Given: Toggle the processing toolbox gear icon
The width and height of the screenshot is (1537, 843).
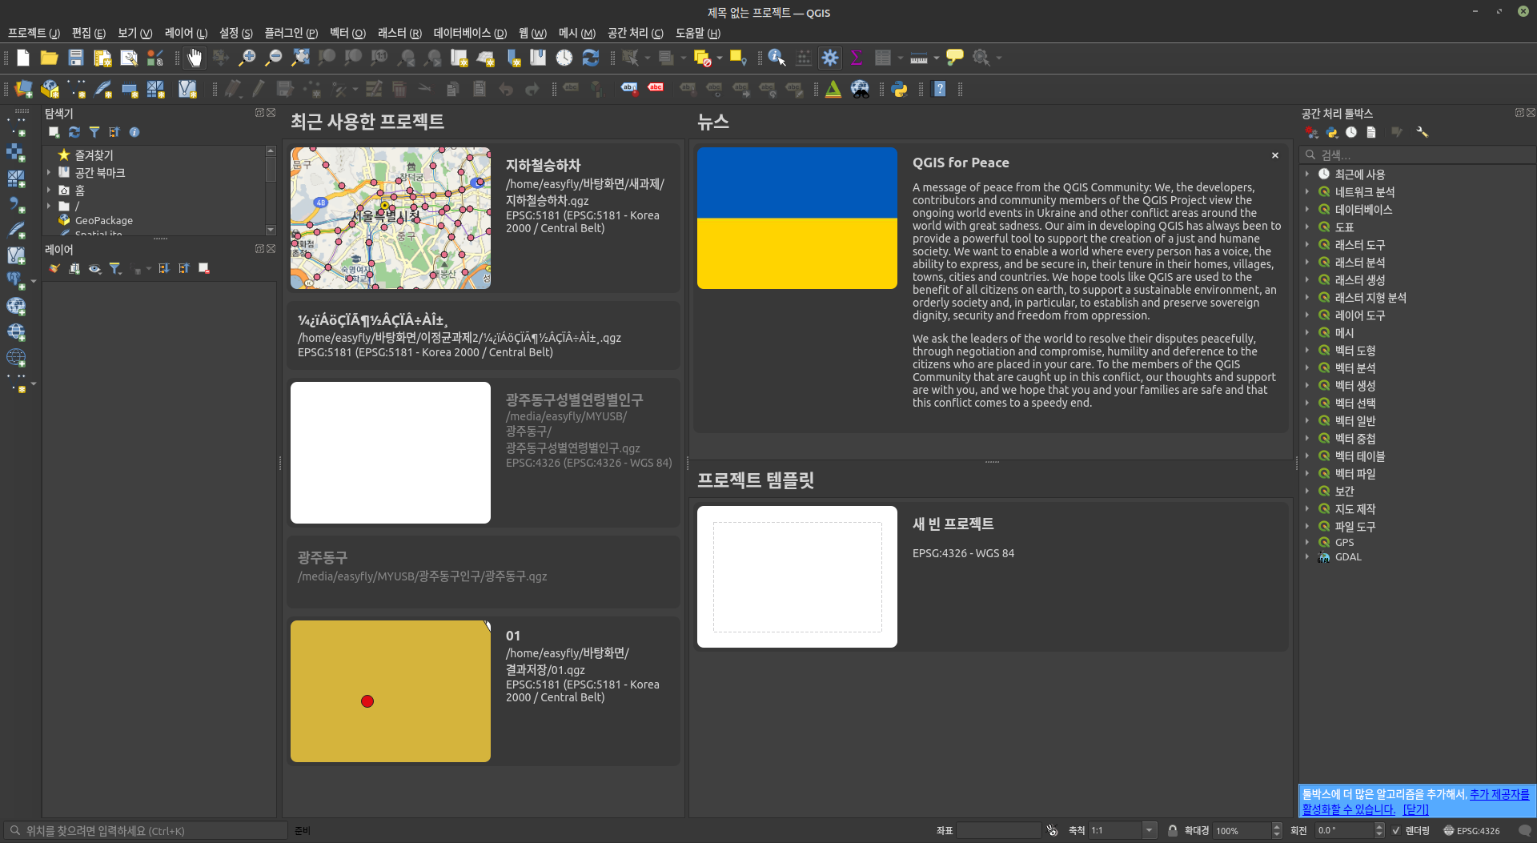Looking at the screenshot, I should [x=830, y=58].
